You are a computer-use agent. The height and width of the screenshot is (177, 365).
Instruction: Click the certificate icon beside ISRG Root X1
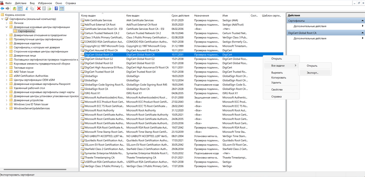pyautogui.click(x=82, y=93)
